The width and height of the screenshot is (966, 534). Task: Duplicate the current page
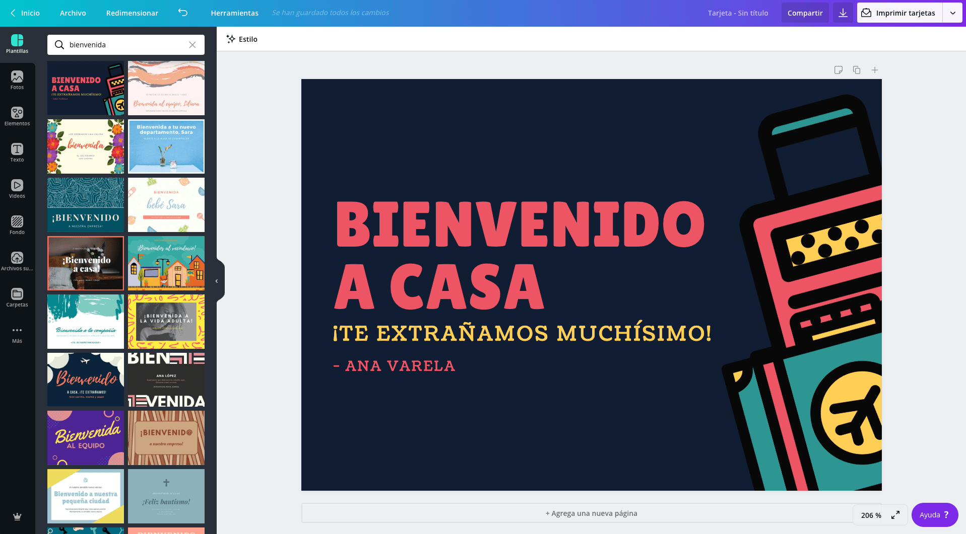(857, 70)
